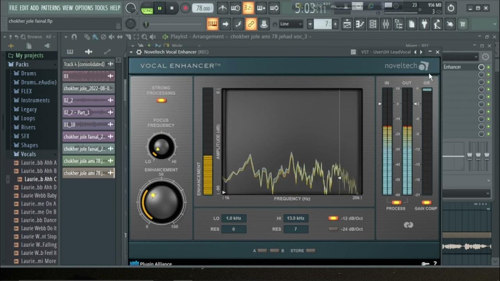The image size is (500, 281).
Task: Toggle the GAIN COMP button
Action: pyautogui.click(x=427, y=203)
